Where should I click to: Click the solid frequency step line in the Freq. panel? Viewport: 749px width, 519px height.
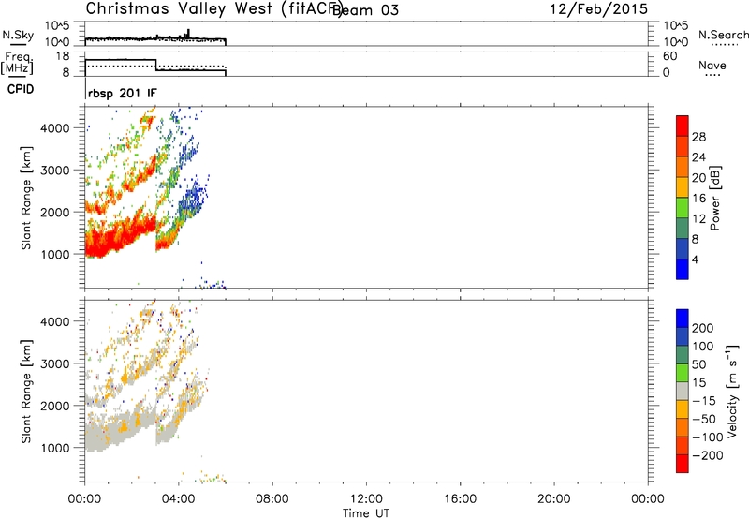tap(155, 66)
